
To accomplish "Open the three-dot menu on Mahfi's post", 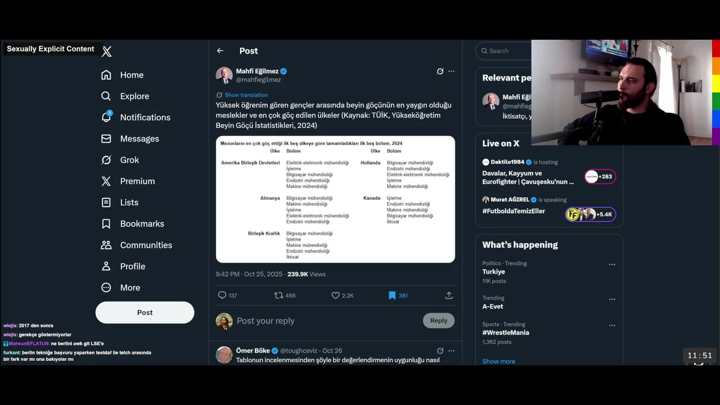I will pyautogui.click(x=451, y=71).
